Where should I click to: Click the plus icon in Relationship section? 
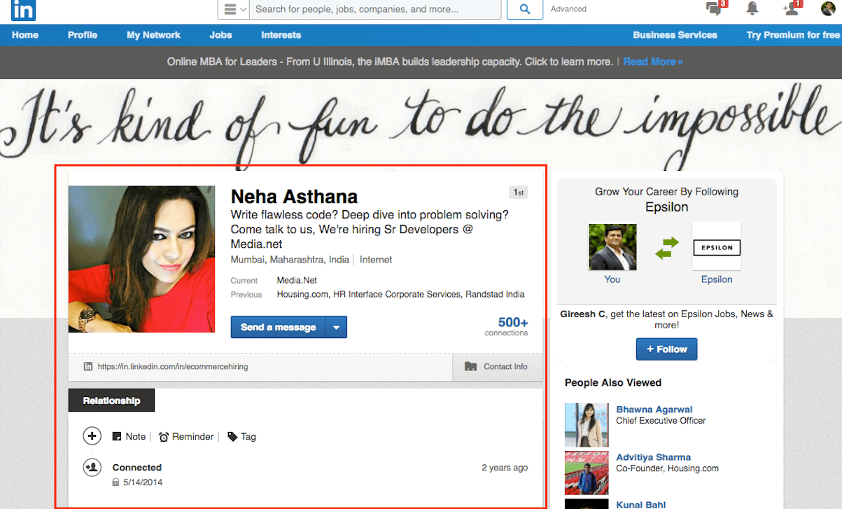pos(92,436)
